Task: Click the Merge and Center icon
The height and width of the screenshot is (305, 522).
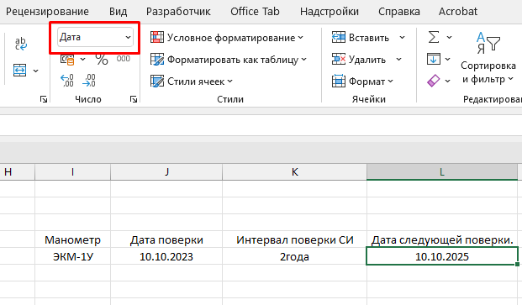Action: pos(20,71)
